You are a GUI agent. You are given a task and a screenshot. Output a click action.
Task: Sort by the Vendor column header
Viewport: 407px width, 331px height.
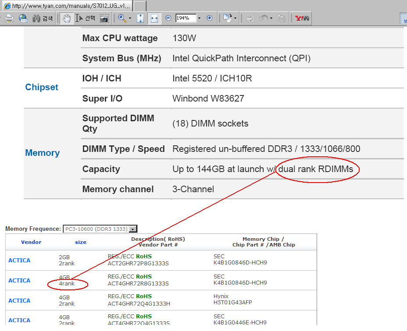coord(31,242)
